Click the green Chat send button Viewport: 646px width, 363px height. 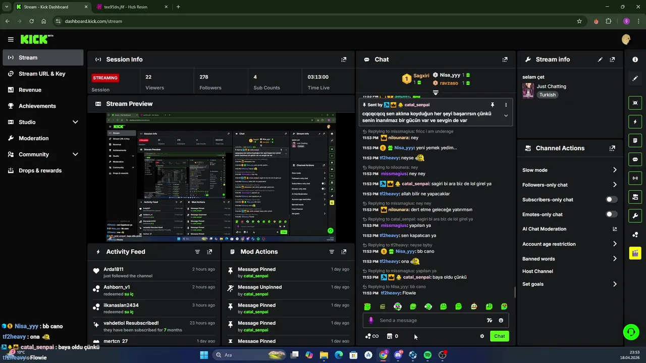499,336
